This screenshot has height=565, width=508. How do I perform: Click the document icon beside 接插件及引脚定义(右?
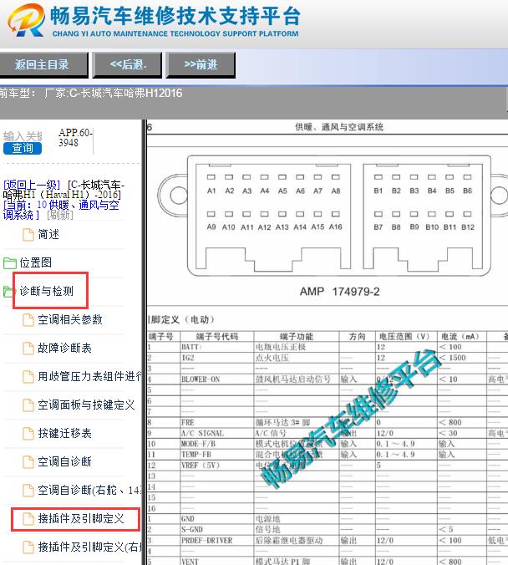click(28, 547)
